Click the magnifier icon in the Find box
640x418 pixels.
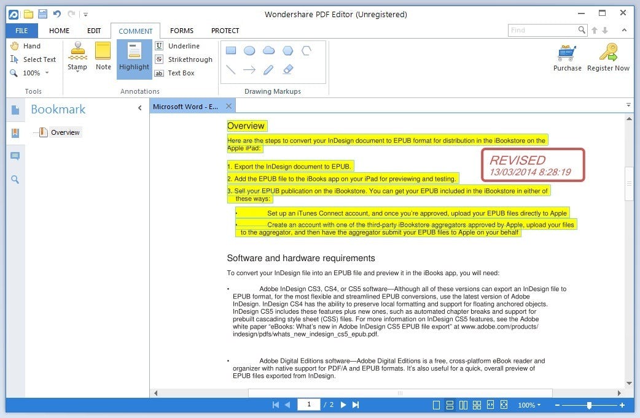[582, 30]
